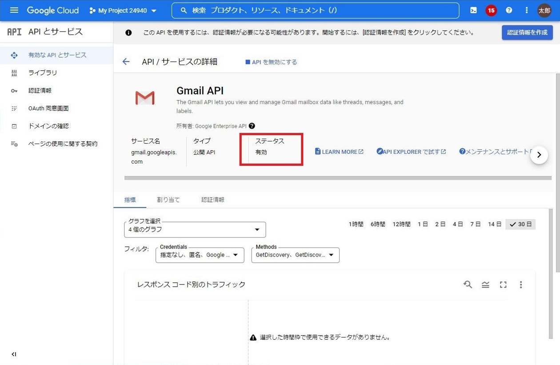Screen dimensions: 560x365
Task: View the 15 notifications badge
Action: 491,10
